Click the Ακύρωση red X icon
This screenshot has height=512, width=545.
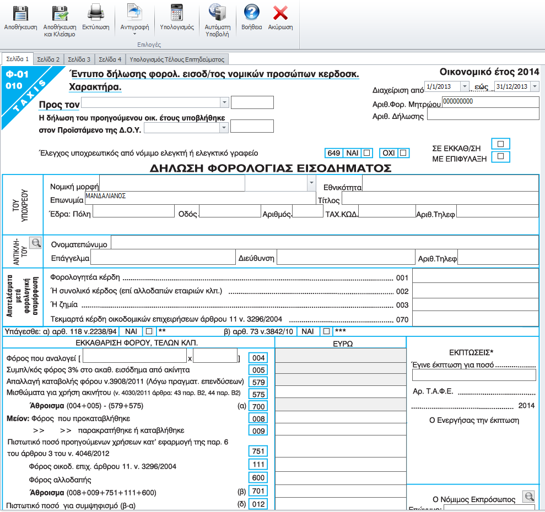(x=280, y=13)
